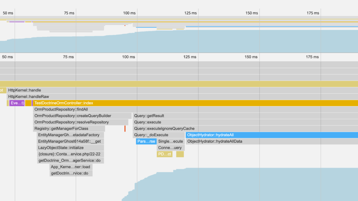
Task: Click the yellow PD...ct span
Action: point(165,154)
